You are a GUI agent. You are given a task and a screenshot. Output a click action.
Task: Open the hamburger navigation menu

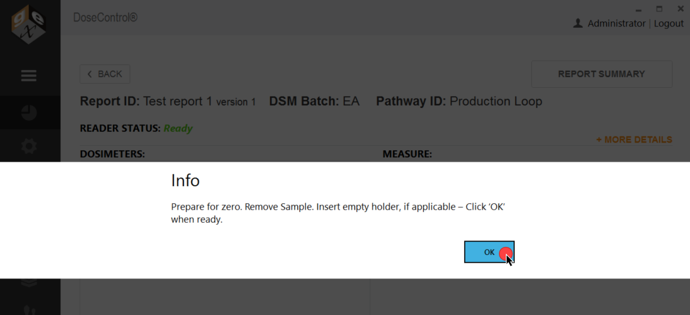29,76
